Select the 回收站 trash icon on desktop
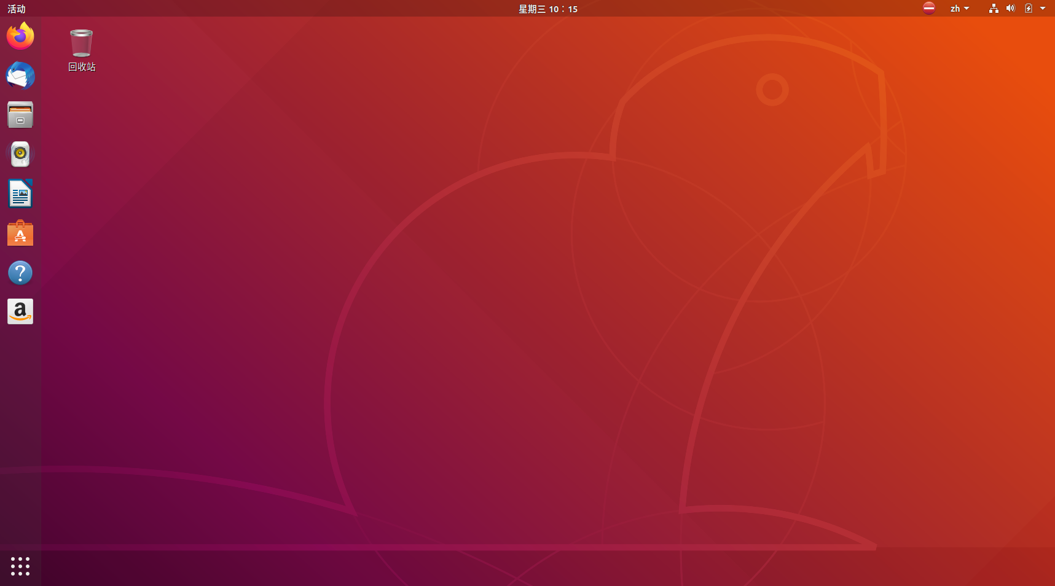Image resolution: width=1055 pixels, height=586 pixels. (81, 43)
